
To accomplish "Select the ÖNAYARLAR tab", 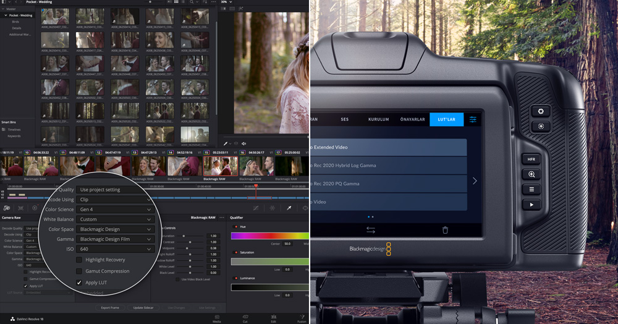I will click(413, 119).
